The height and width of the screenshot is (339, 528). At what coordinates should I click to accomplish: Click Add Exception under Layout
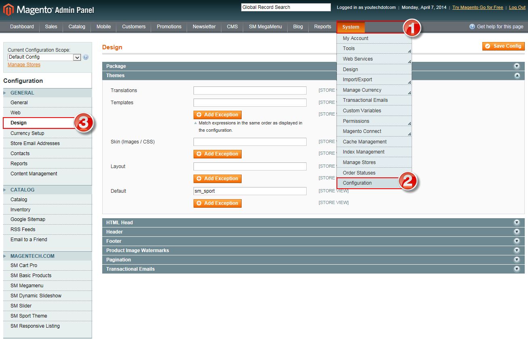tap(217, 179)
